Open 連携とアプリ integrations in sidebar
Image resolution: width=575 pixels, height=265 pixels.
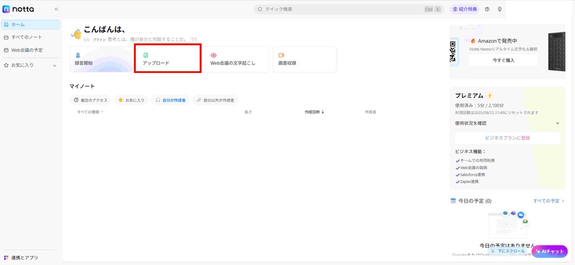click(24, 257)
